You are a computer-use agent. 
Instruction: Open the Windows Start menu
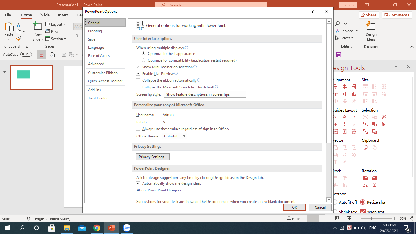coord(7,228)
